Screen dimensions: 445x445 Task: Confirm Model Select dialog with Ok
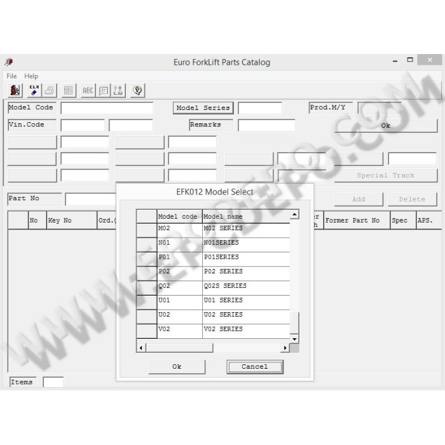tap(177, 367)
